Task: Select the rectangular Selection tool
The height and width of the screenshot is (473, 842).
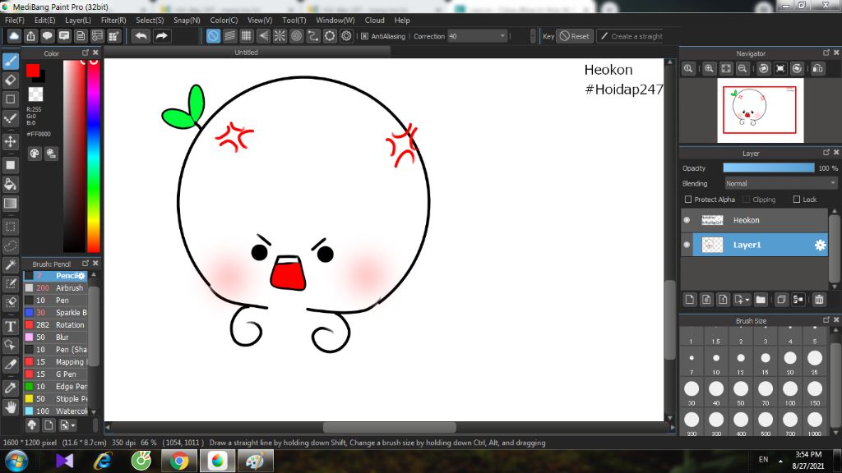Action: [x=11, y=227]
